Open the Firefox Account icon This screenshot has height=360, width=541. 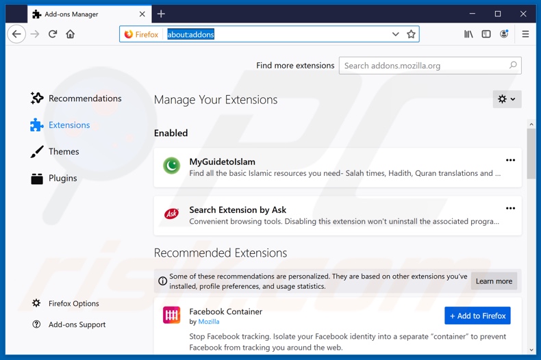pos(504,34)
